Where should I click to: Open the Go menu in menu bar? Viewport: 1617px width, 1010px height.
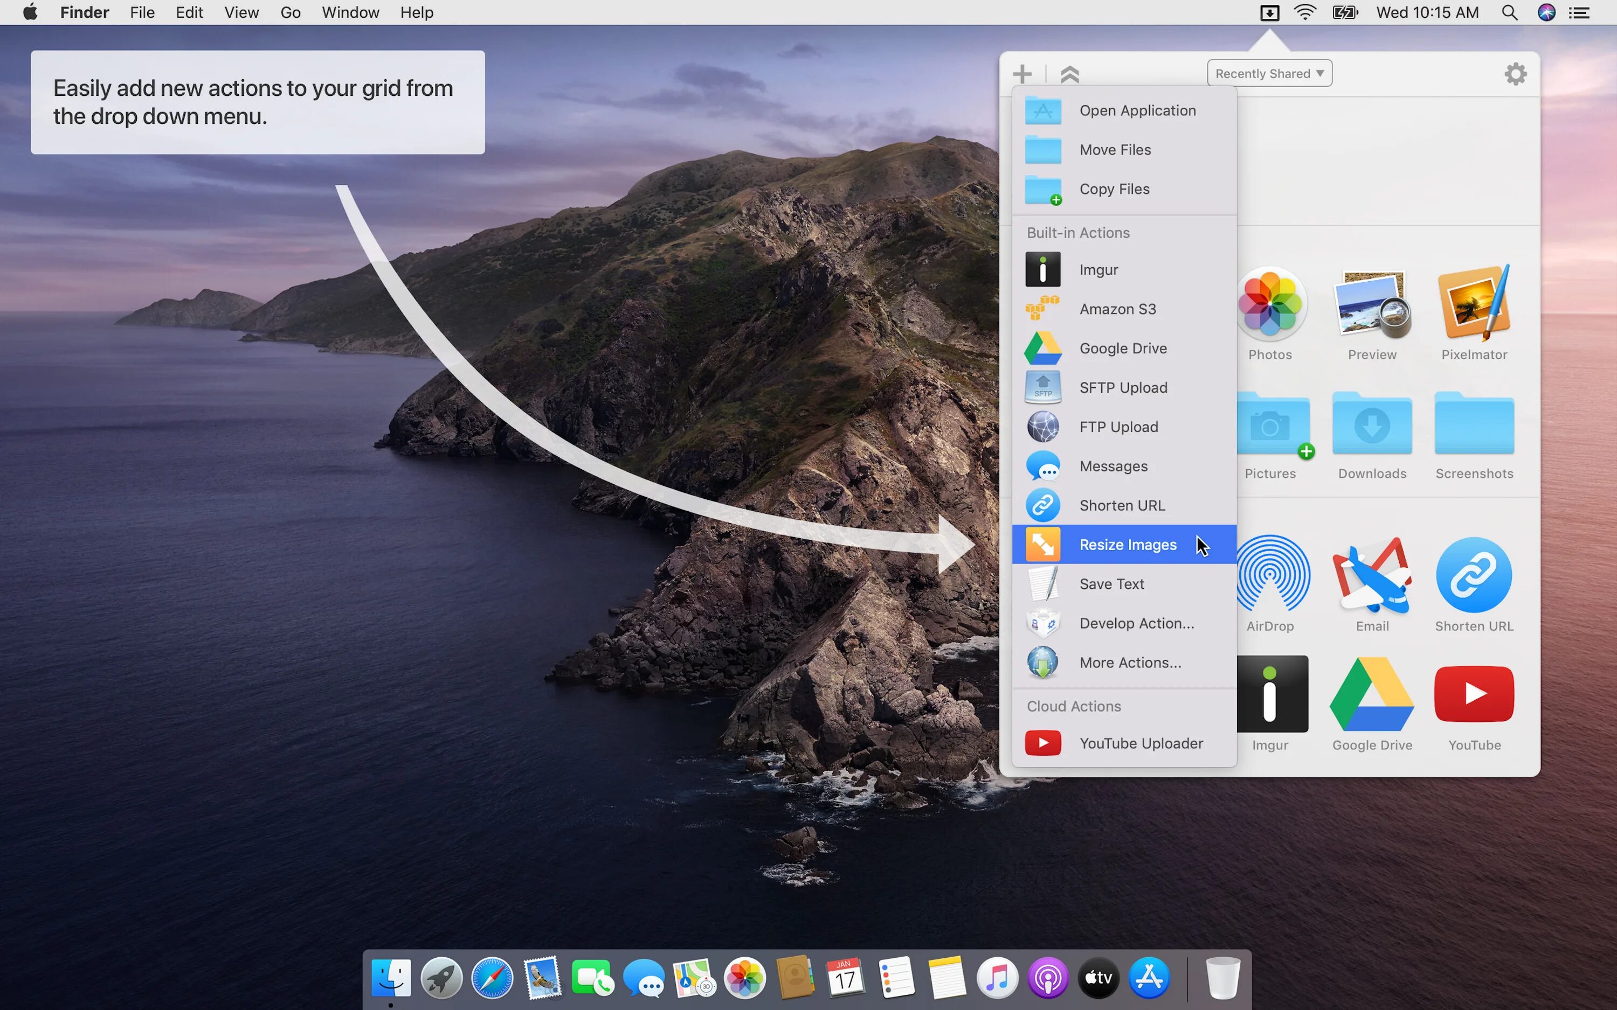pos(290,13)
